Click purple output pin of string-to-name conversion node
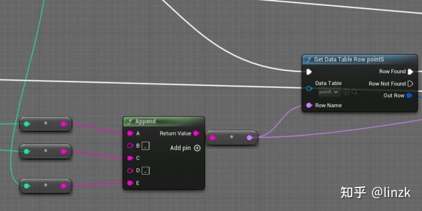The height and width of the screenshot is (211, 422). point(250,138)
